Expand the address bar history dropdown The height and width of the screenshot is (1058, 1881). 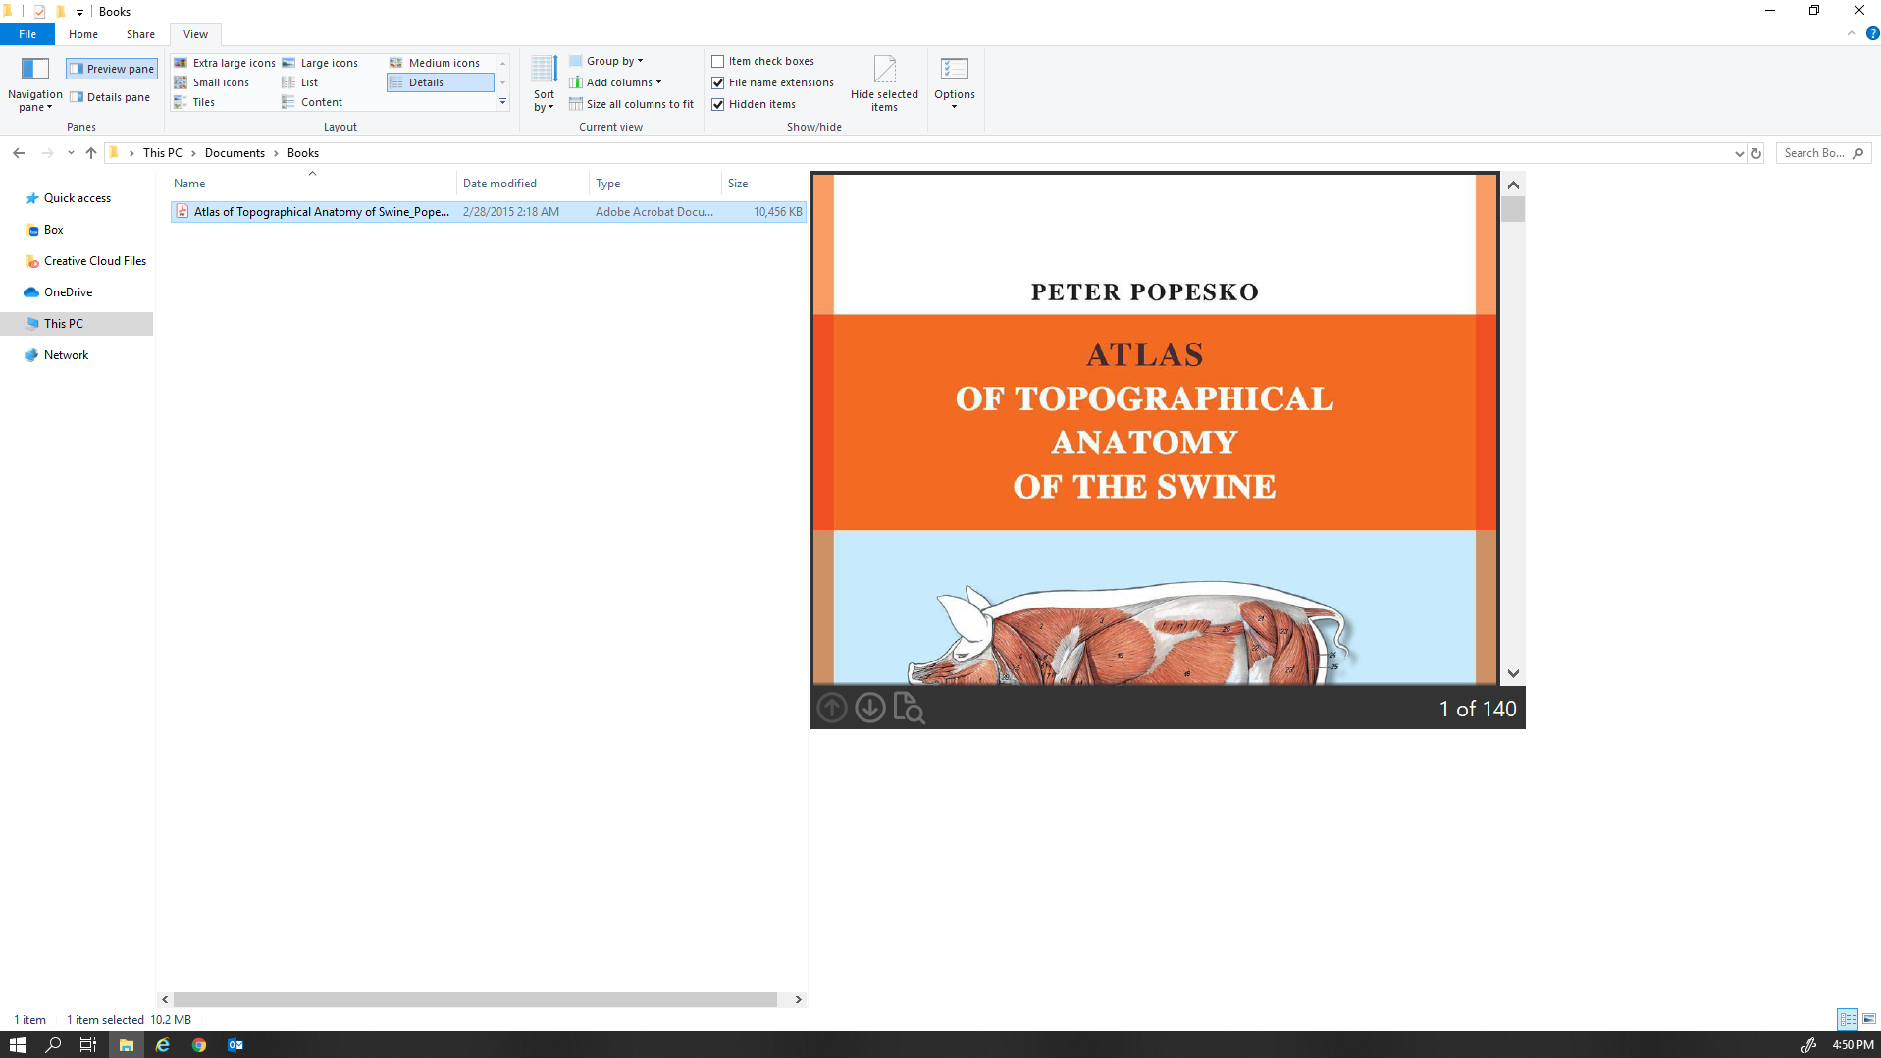tap(1739, 153)
